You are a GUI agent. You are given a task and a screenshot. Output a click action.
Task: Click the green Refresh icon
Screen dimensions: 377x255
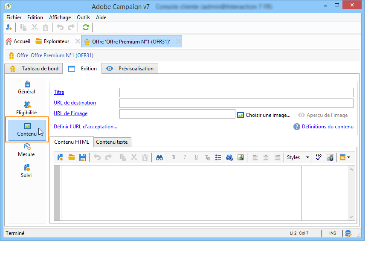tap(86, 27)
